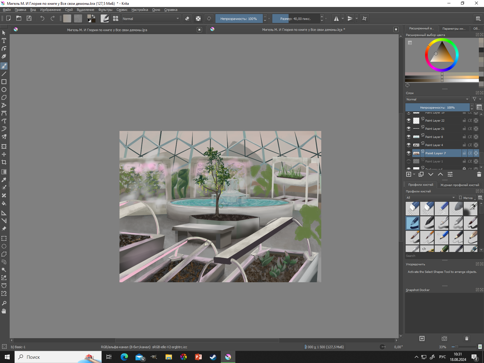Toggle eraser mode in toolbar
Image resolution: width=484 pixels, height=363 pixels.
click(187, 18)
